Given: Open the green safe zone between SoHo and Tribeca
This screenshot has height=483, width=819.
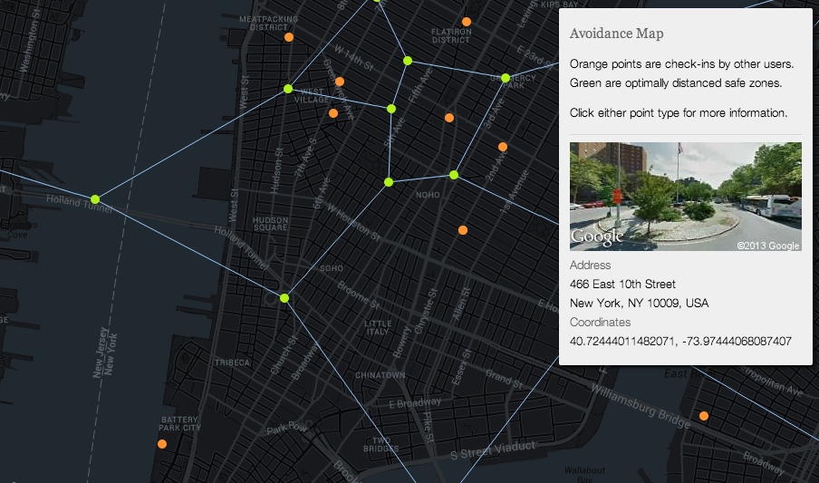Looking at the screenshot, I should pos(284,298).
